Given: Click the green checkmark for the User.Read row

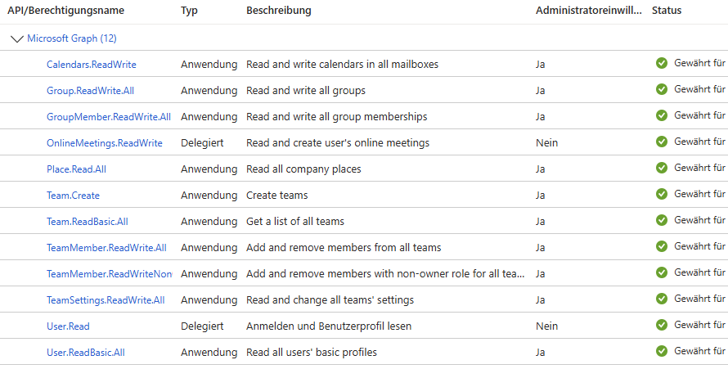Looking at the screenshot, I should coord(662,325).
